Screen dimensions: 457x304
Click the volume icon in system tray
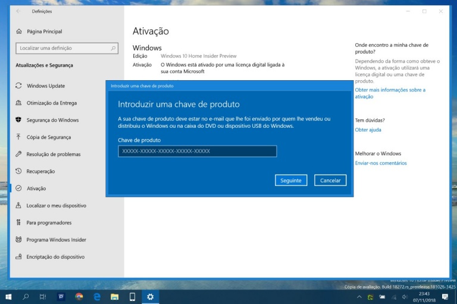(x=405, y=297)
